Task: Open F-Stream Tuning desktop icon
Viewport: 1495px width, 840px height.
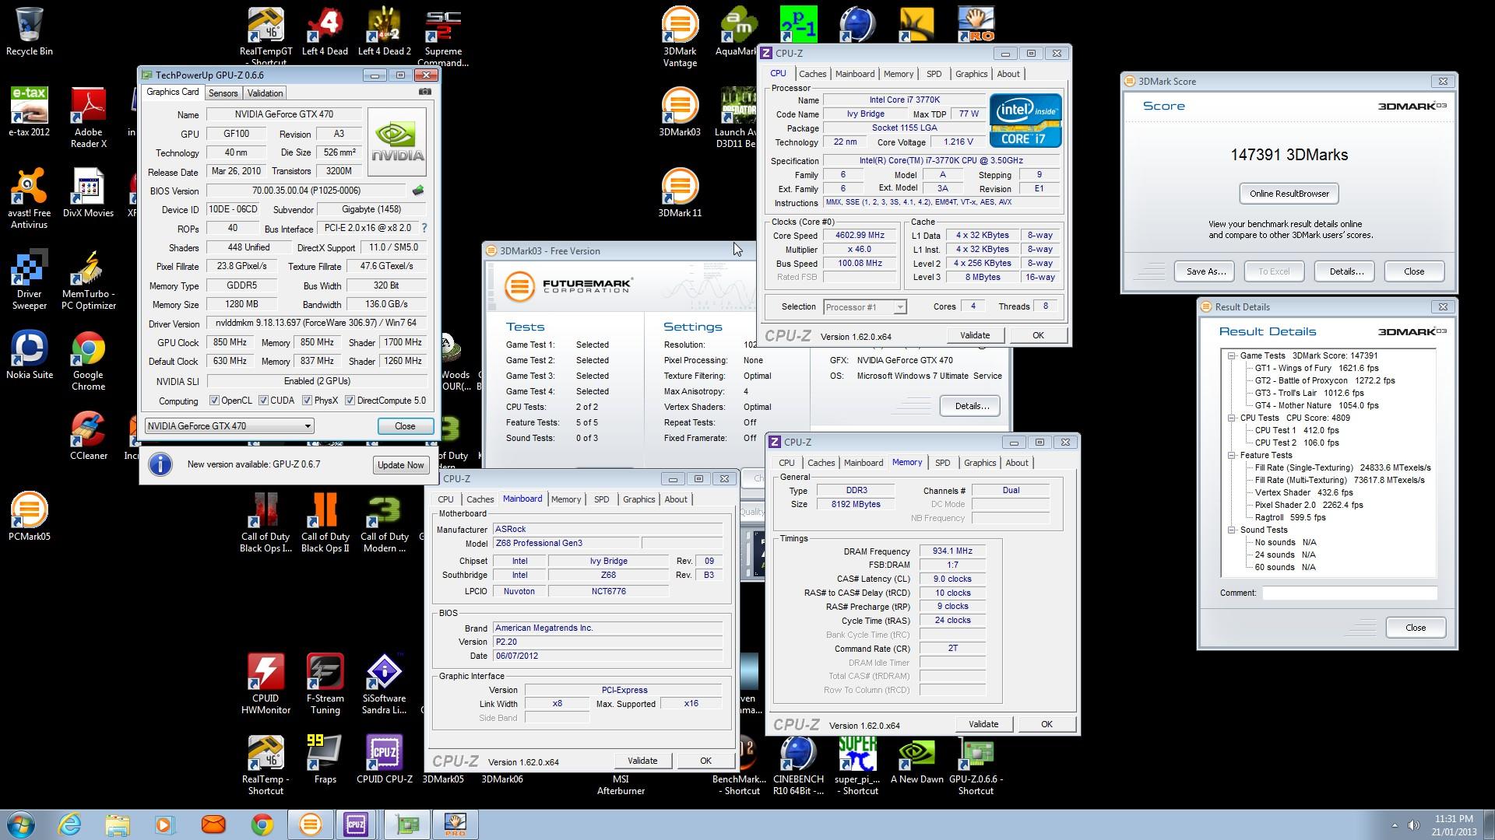Action: coord(325,684)
